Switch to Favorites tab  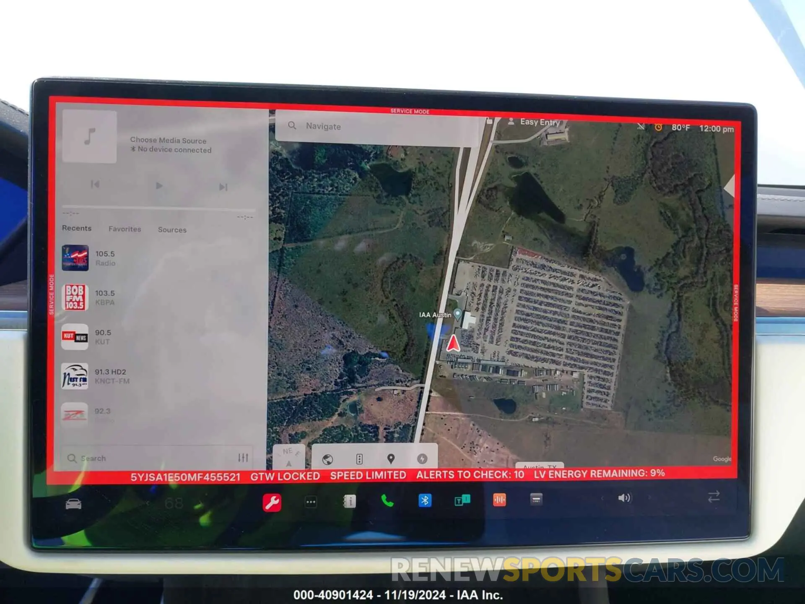(125, 229)
